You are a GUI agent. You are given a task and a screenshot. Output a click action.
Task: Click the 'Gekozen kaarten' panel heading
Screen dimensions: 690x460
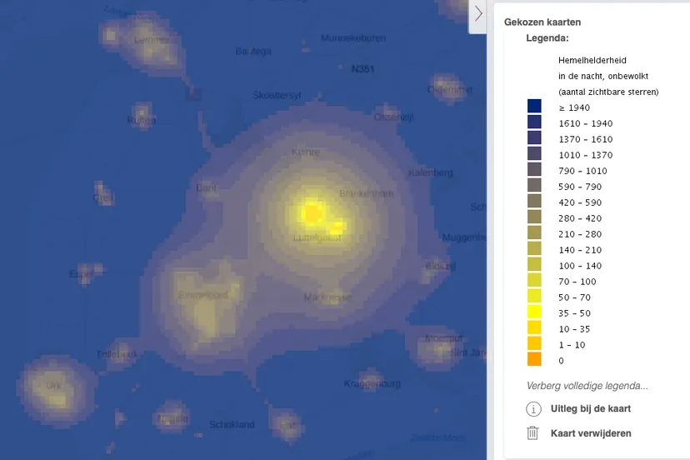(x=542, y=22)
